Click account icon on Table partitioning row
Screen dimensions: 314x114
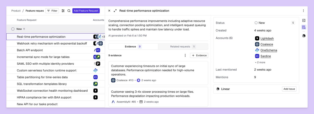pos(96,77)
